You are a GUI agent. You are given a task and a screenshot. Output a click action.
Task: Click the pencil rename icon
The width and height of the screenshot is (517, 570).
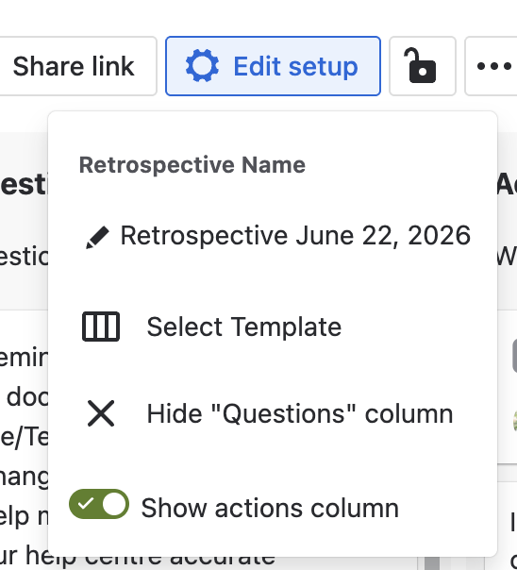coord(97,238)
